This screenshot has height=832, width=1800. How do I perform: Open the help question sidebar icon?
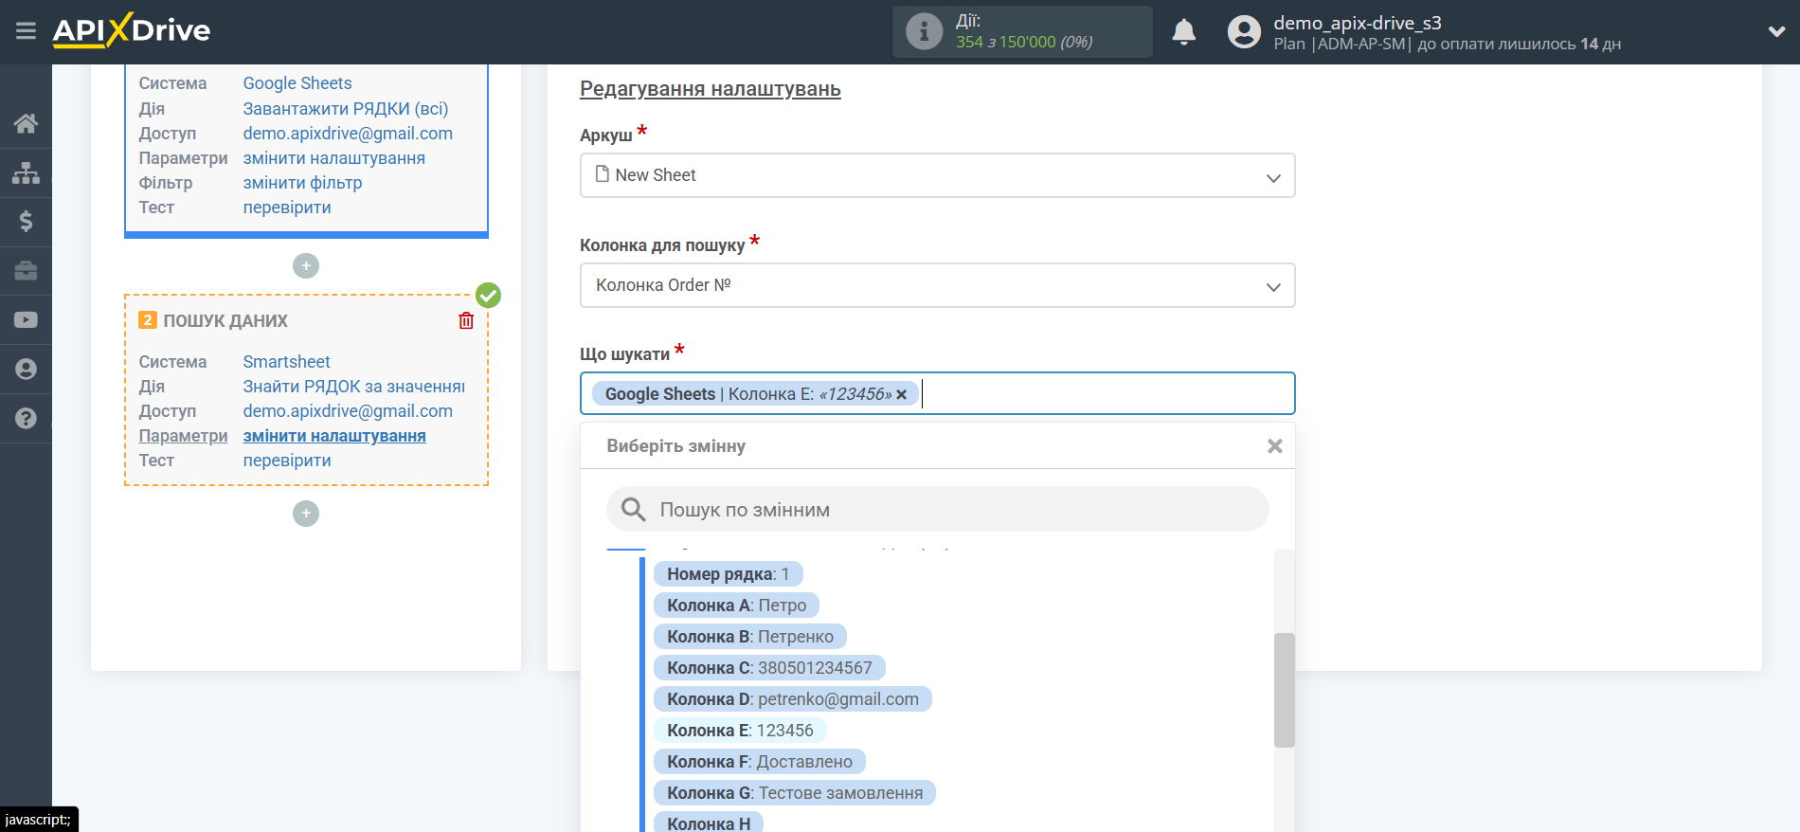pyautogui.click(x=26, y=419)
